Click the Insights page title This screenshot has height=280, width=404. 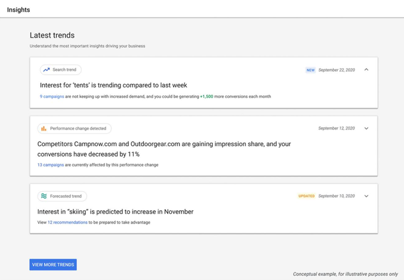18,10
